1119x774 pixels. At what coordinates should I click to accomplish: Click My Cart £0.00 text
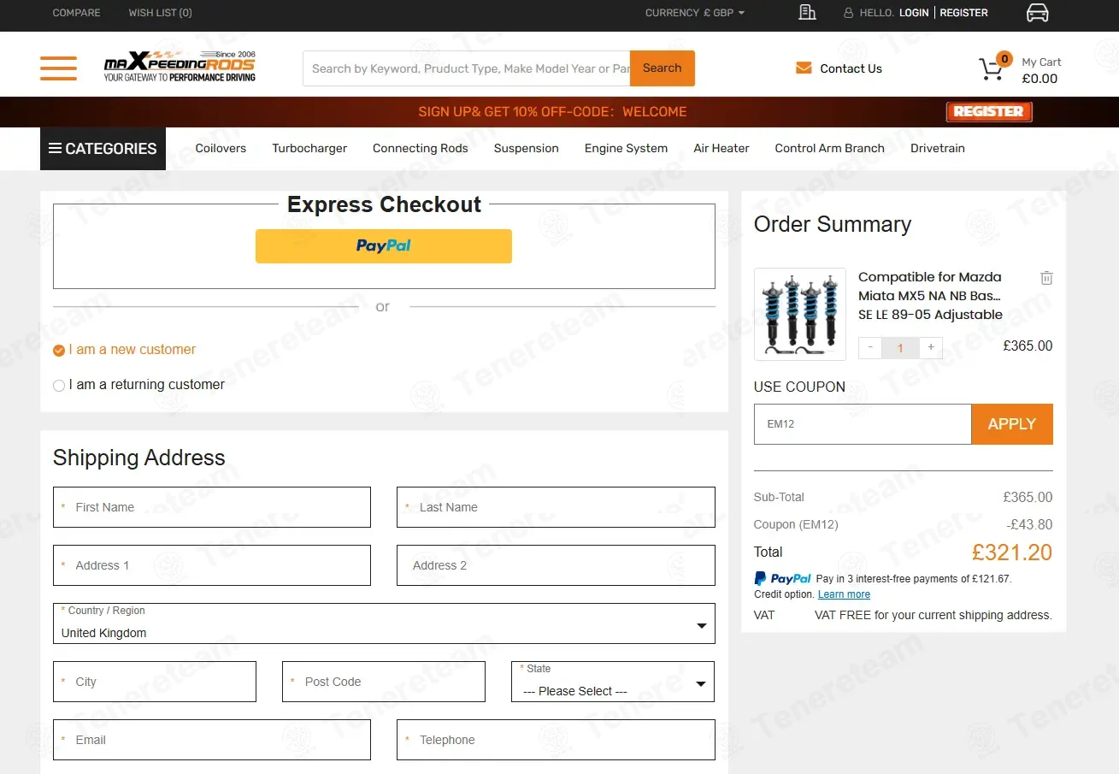tap(1041, 70)
